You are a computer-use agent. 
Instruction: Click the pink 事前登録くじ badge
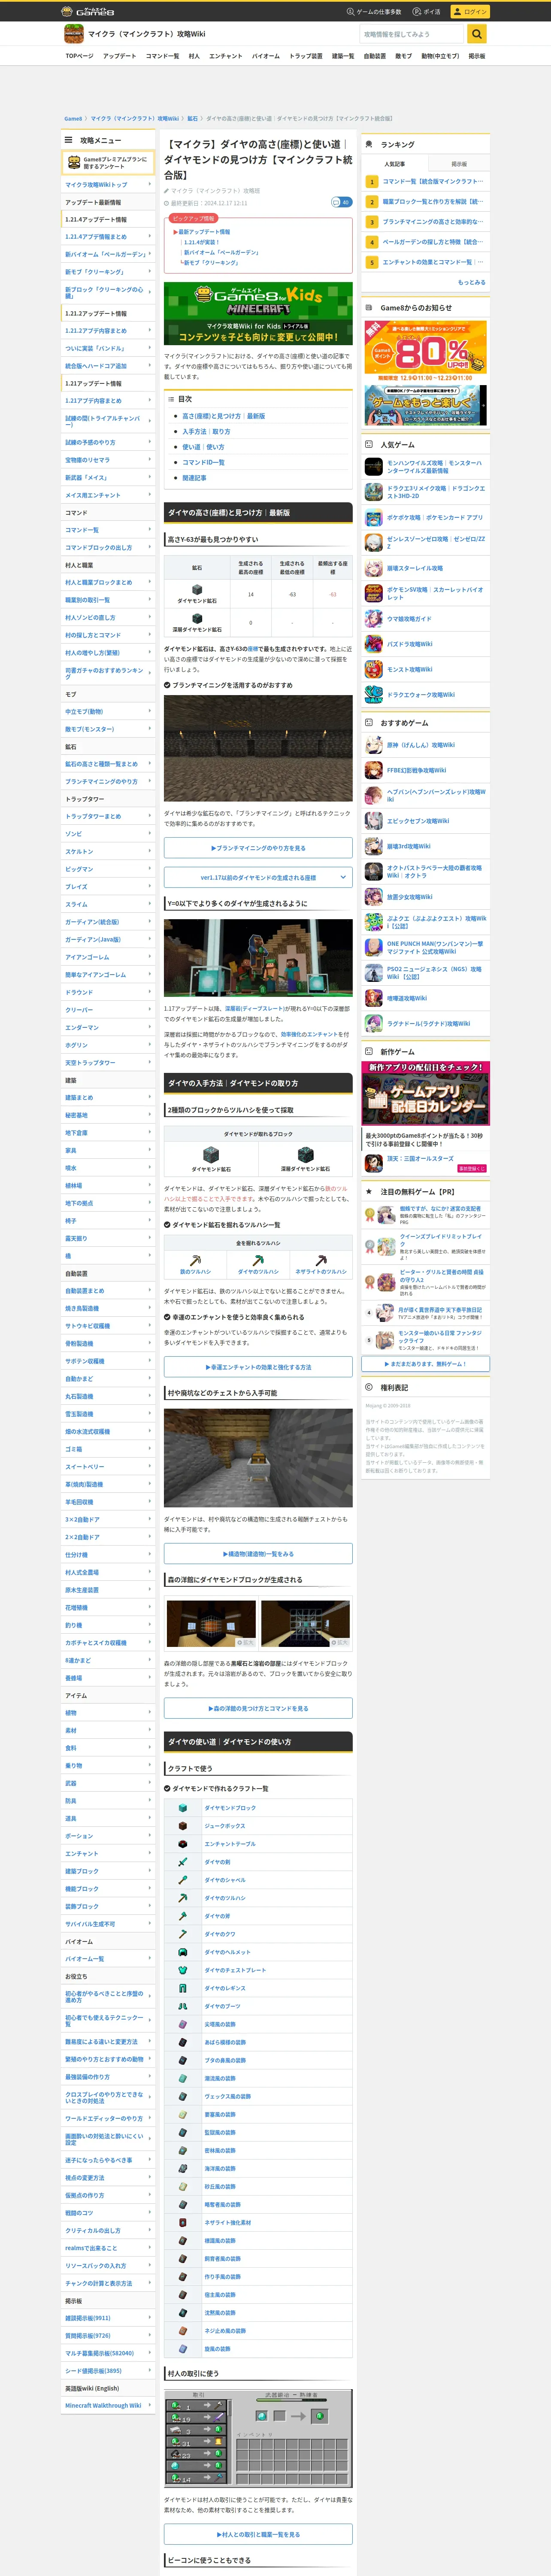pos(471,1168)
